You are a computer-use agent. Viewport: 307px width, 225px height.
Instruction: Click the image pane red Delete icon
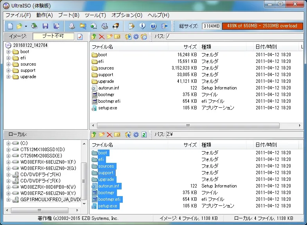(x=102, y=37)
